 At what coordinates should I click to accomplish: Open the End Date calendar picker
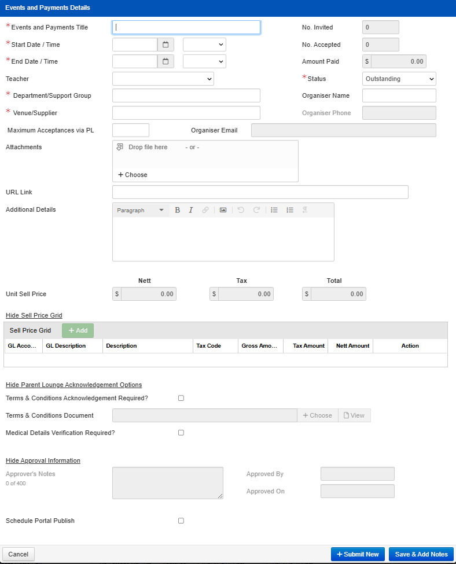point(165,61)
